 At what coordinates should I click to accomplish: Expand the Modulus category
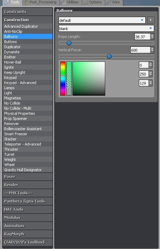[x=28, y=218]
